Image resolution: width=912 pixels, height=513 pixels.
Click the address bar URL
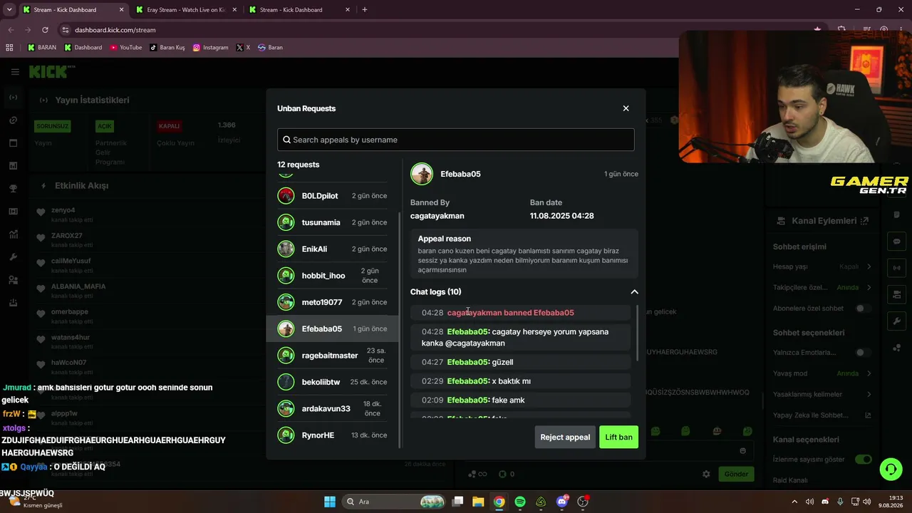click(115, 30)
